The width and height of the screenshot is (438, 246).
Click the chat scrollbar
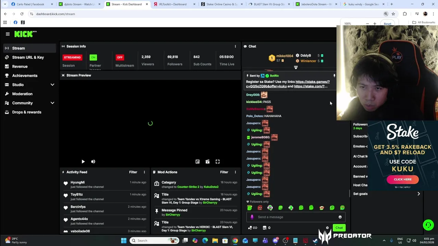click(349, 193)
